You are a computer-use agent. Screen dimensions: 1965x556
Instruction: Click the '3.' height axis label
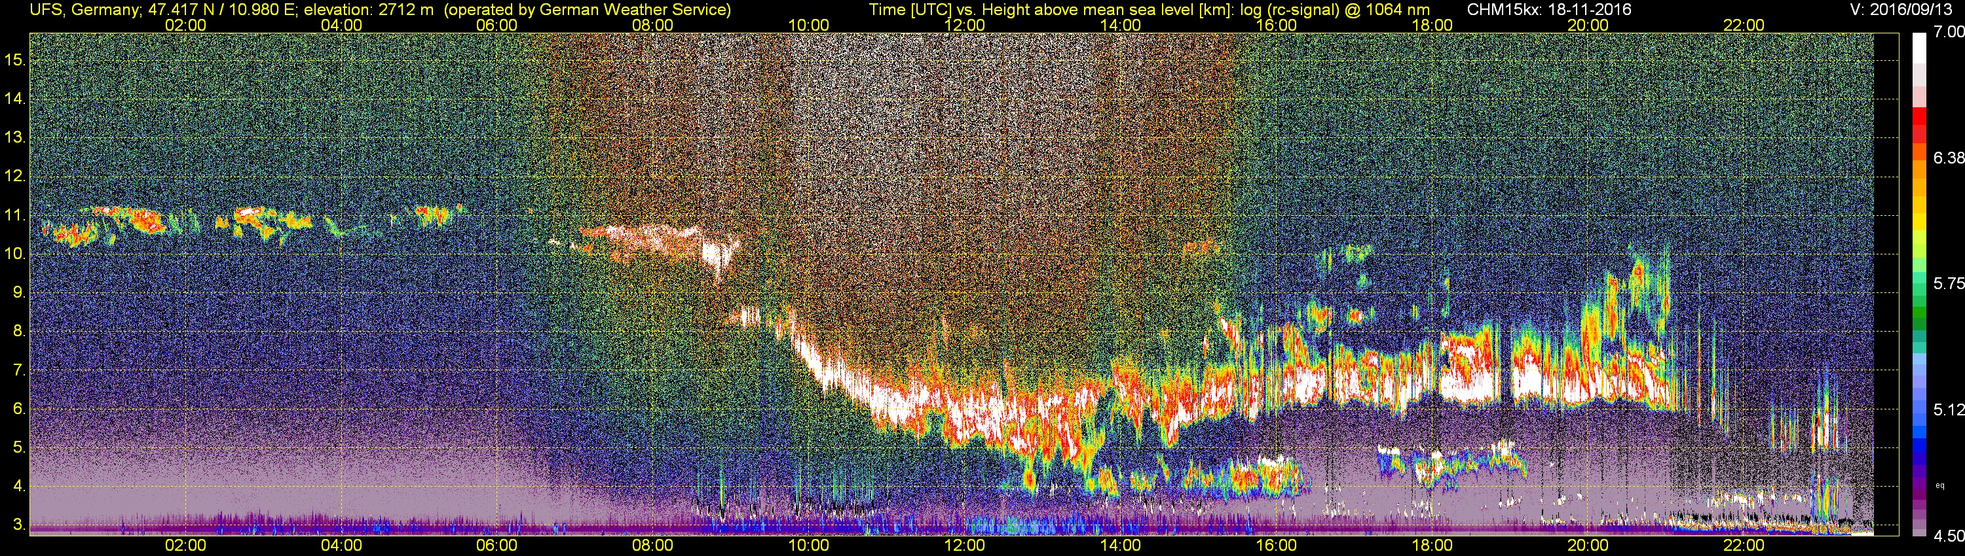(x=20, y=525)
